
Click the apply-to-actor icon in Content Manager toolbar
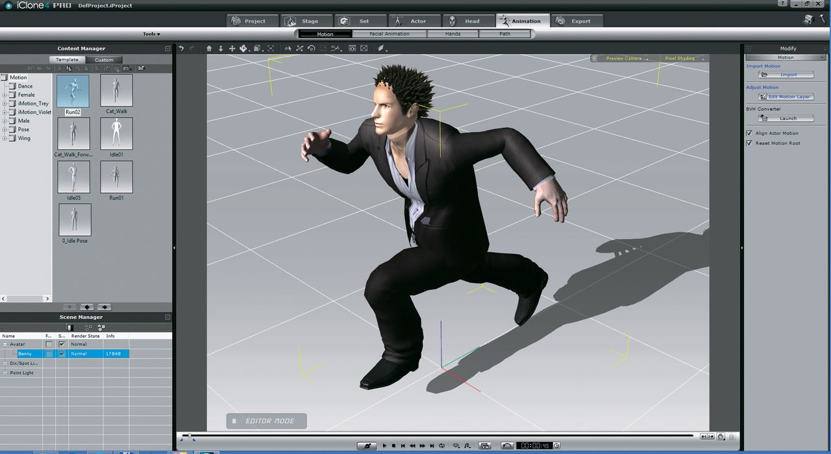tap(106, 68)
